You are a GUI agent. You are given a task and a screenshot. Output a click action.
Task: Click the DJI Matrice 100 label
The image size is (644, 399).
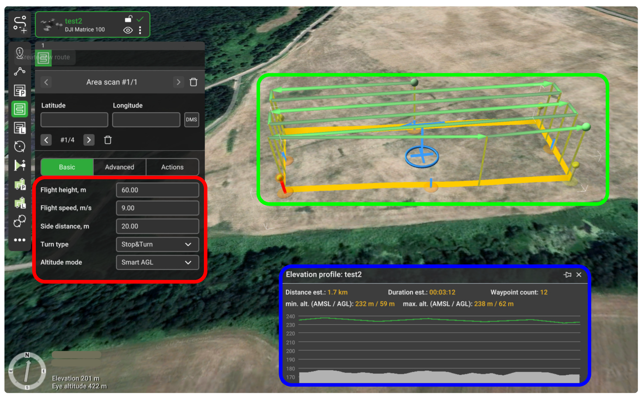[x=85, y=30]
